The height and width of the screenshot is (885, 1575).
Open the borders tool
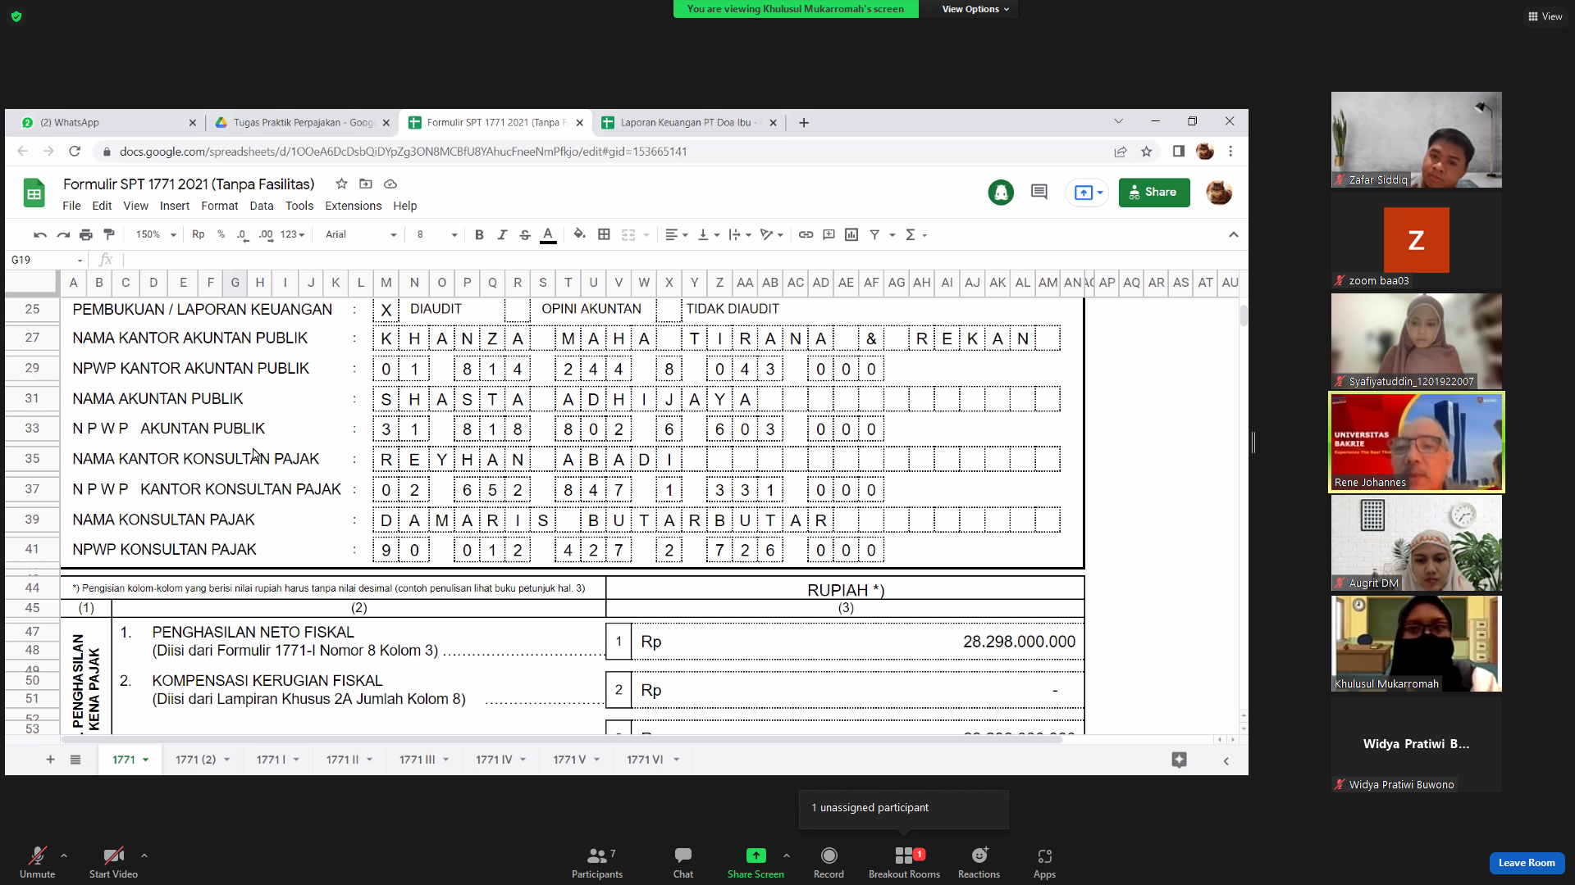pyautogui.click(x=604, y=235)
